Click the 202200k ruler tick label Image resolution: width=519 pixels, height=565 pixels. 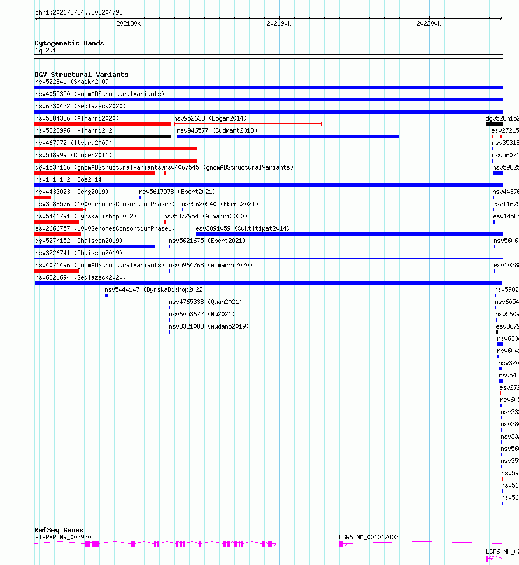429,23
